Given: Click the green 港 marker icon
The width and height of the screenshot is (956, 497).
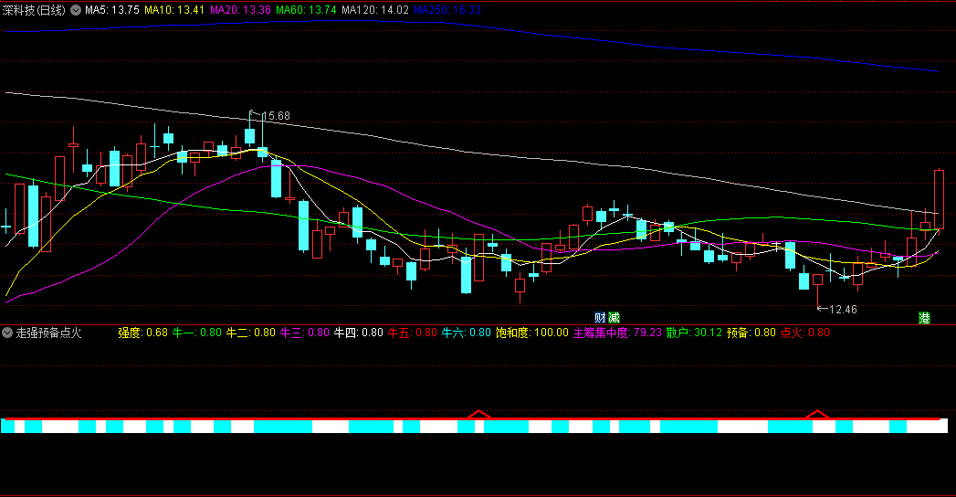Looking at the screenshot, I should [x=924, y=318].
